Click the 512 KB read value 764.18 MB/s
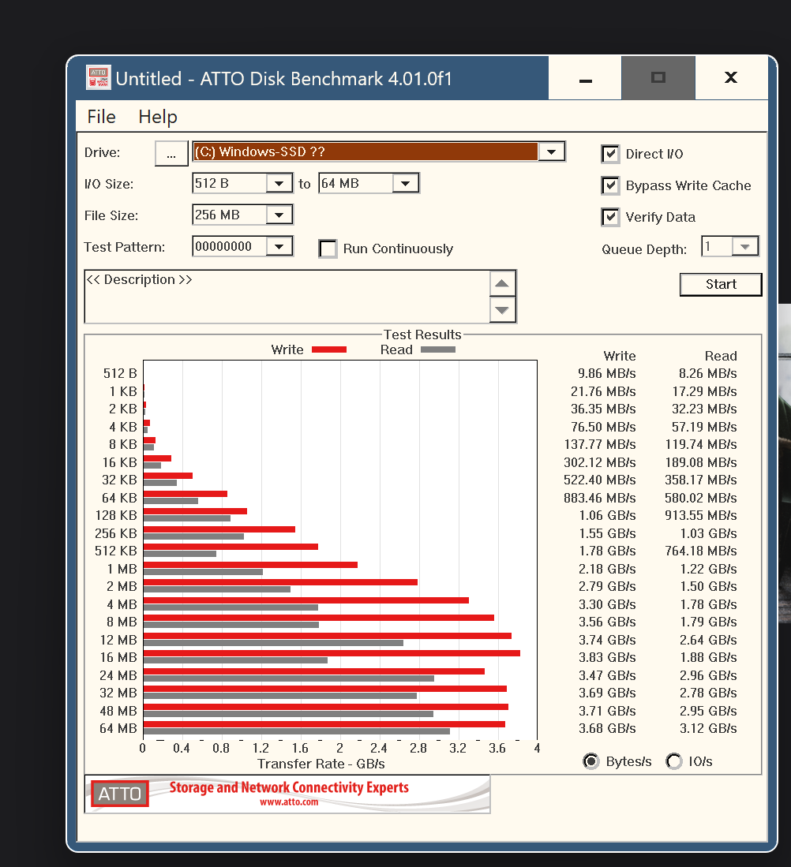This screenshot has height=867, width=791. pyautogui.click(x=701, y=551)
